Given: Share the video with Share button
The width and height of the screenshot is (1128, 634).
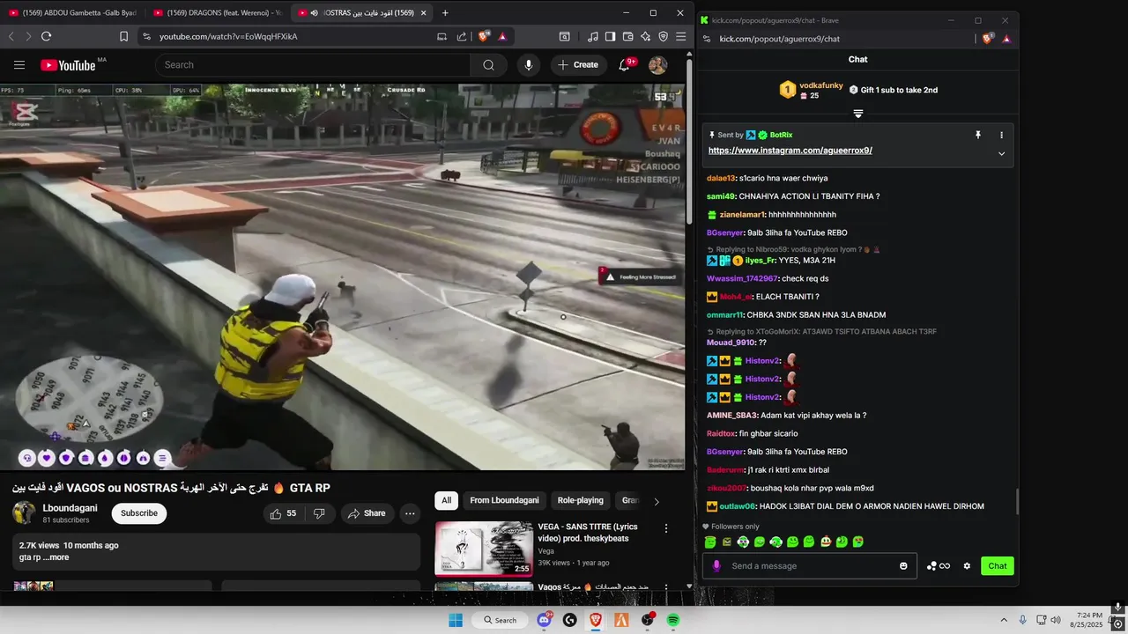Looking at the screenshot, I should [x=367, y=513].
